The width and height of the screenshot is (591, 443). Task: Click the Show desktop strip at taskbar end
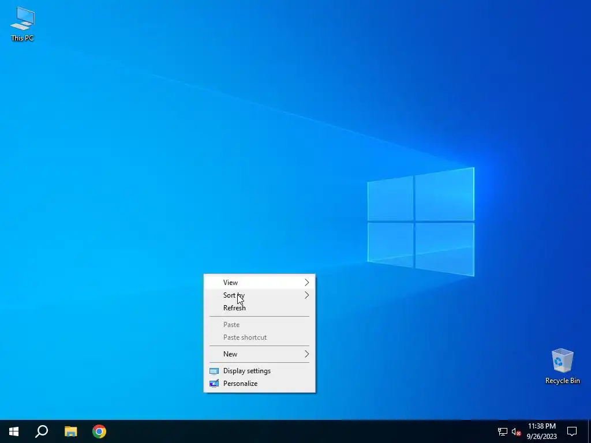tap(589, 431)
